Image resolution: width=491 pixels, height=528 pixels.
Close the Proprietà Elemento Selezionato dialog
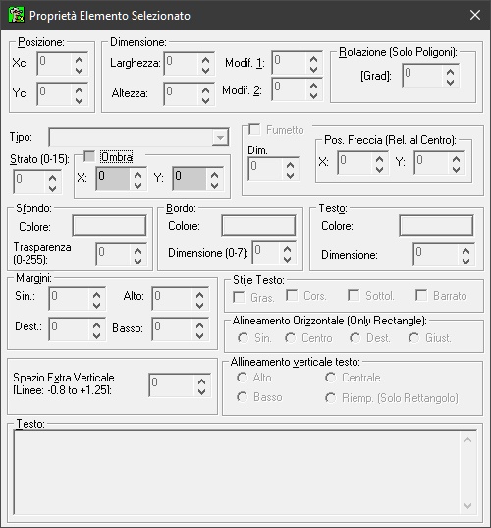[475, 15]
